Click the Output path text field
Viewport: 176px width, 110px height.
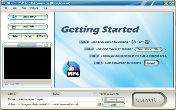58,104
